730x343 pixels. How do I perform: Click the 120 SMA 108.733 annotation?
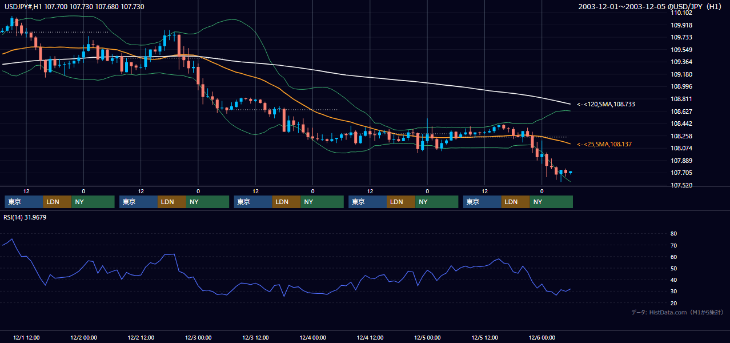click(605, 104)
